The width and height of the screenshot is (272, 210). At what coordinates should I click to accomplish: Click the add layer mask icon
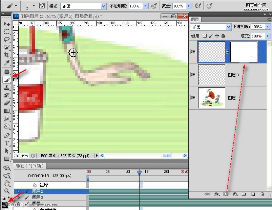click(x=226, y=194)
